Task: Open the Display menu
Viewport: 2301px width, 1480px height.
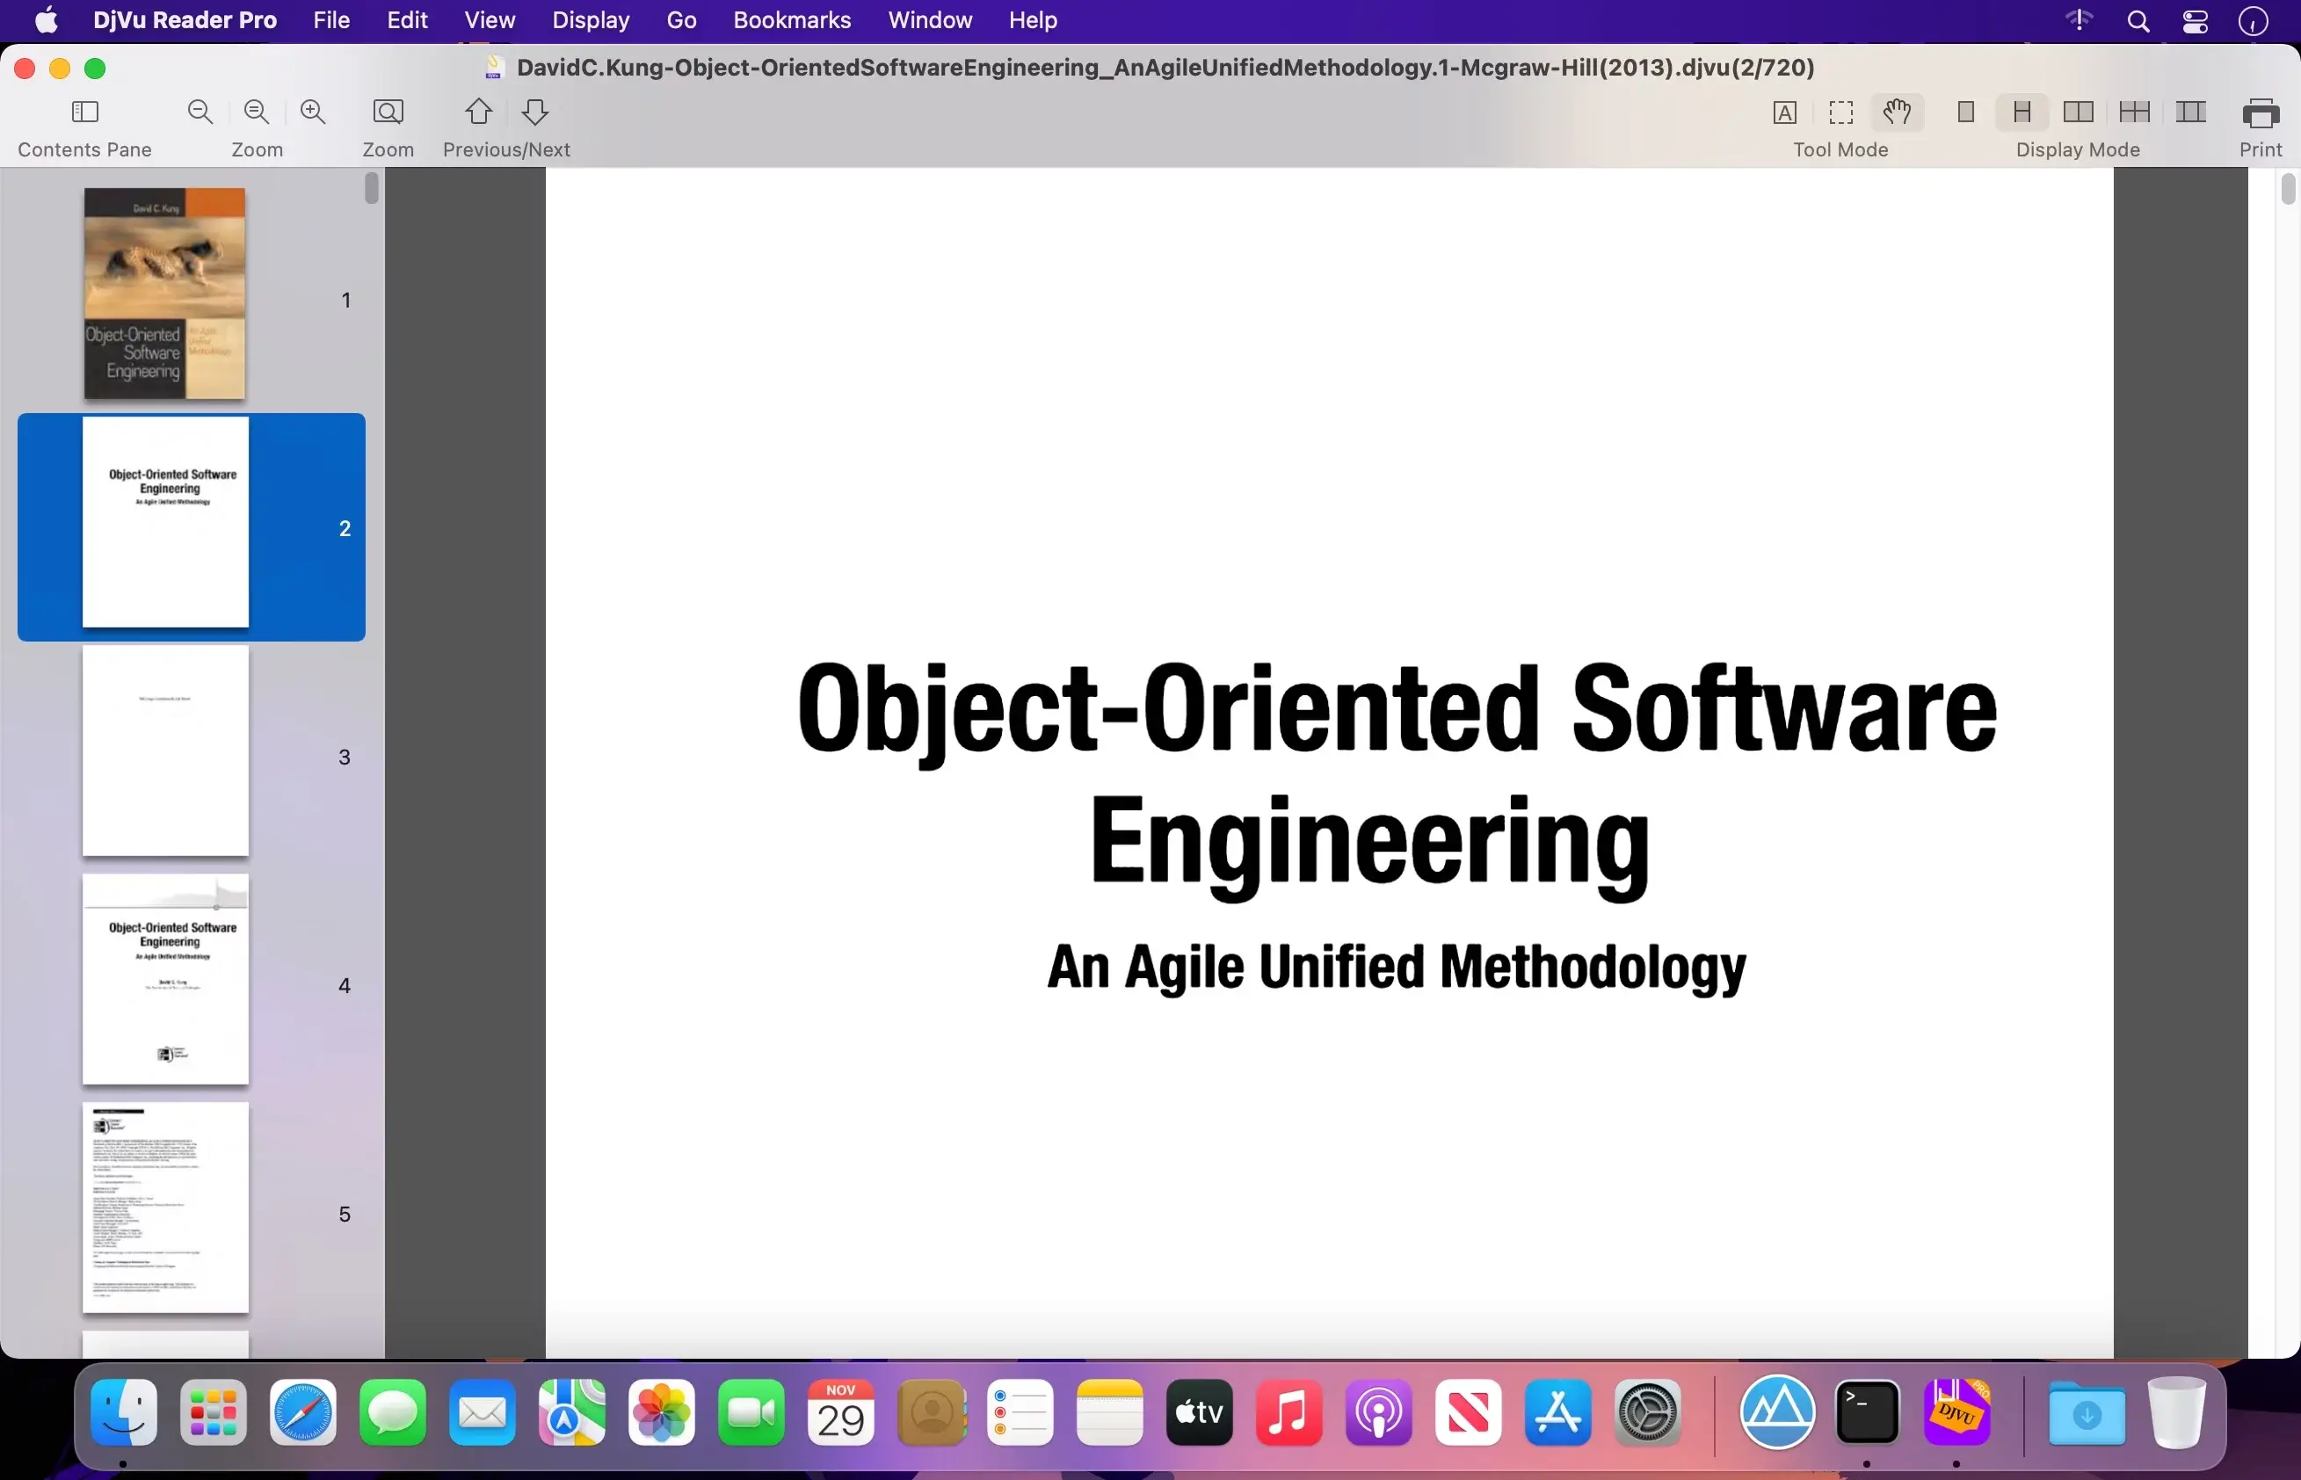Action: [592, 20]
